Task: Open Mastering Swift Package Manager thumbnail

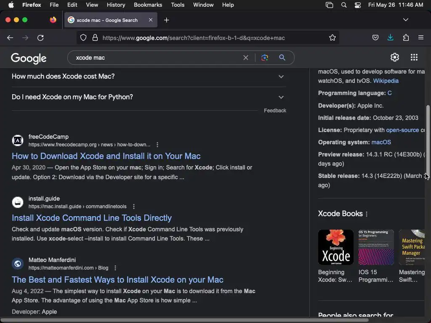Action: [412, 247]
